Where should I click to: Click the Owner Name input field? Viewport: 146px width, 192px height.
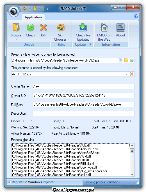[84, 86]
